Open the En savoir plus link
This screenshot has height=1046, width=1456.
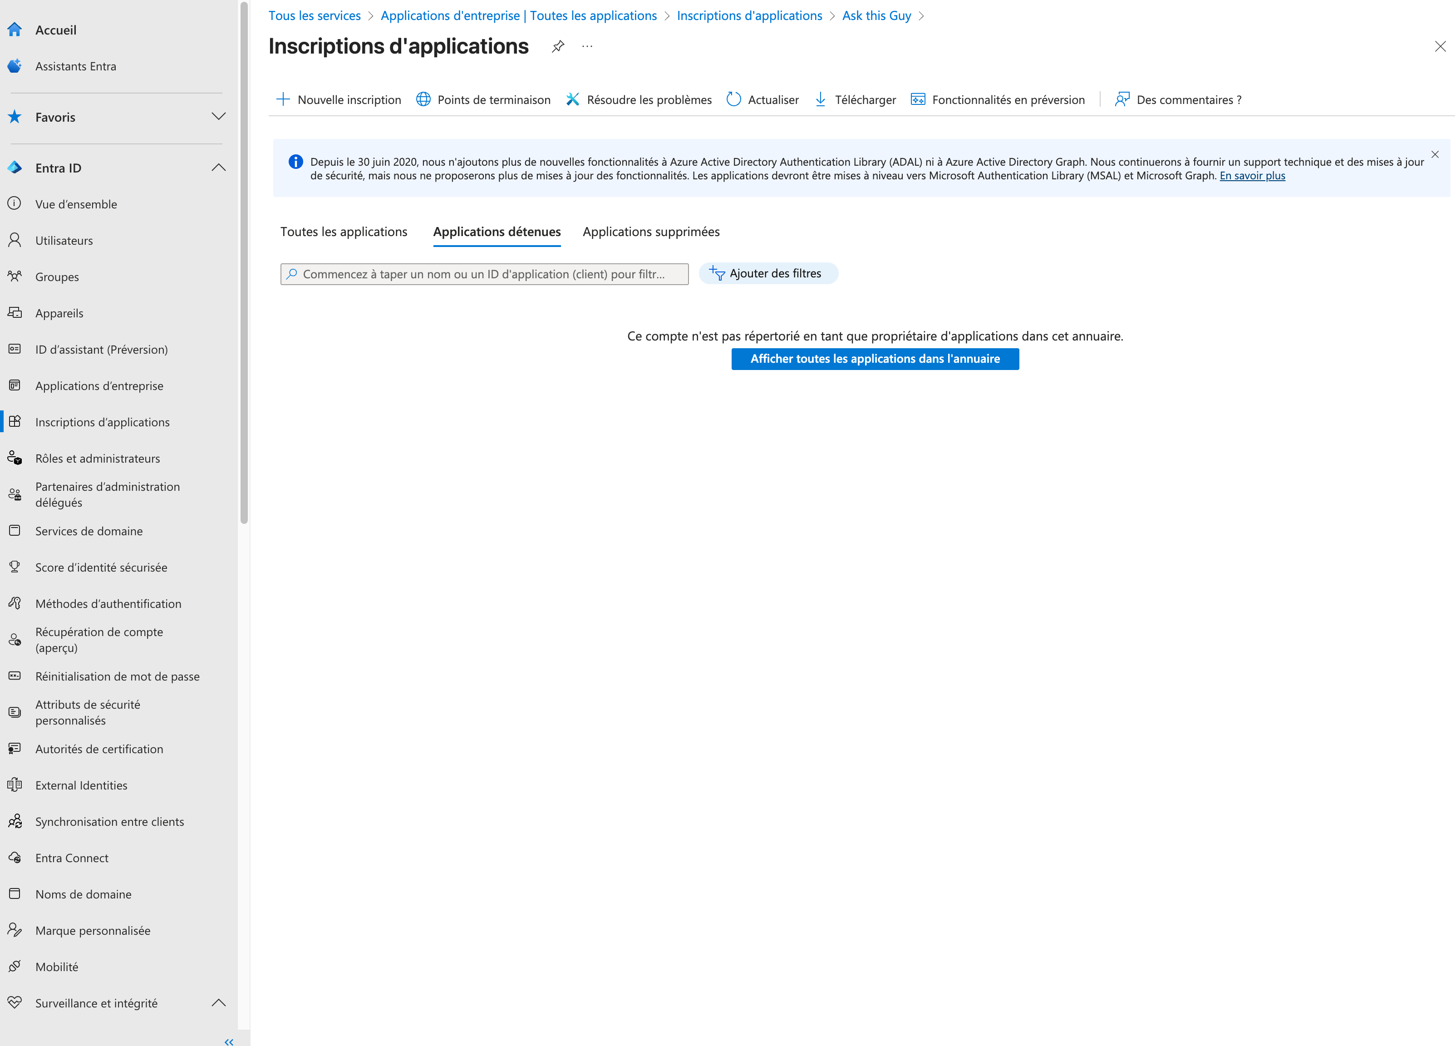(x=1252, y=176)
